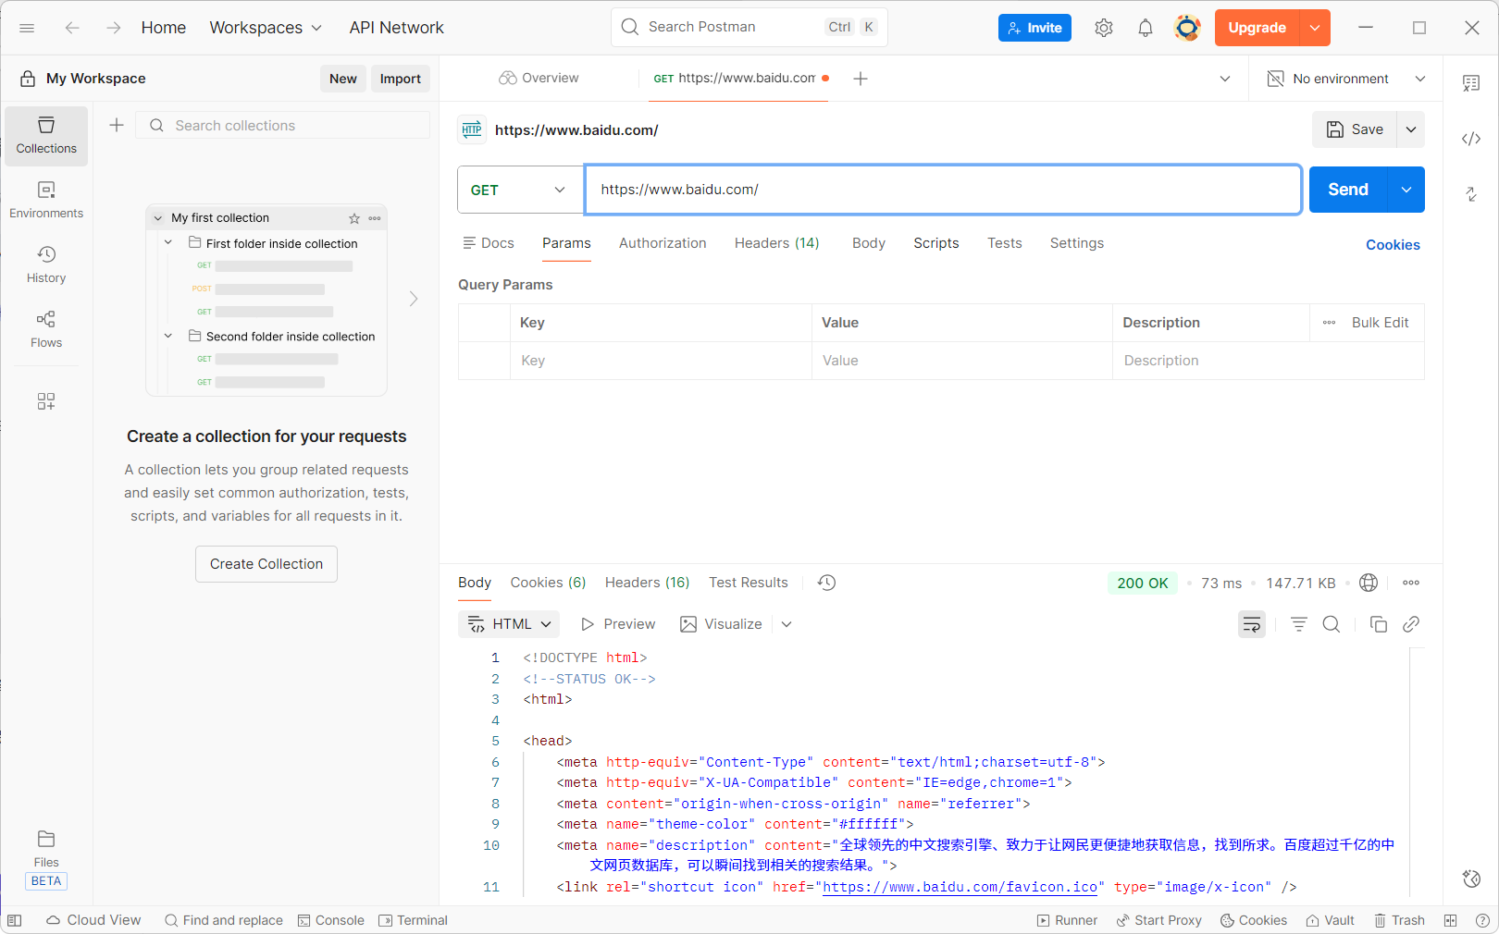Open Postbot assistant icon
Screen dimensions: 1499x934
pos(1471,879)
